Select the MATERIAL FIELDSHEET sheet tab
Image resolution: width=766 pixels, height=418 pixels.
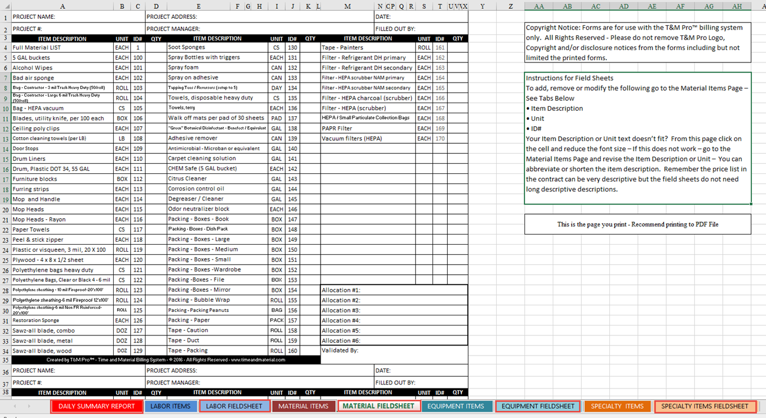click(x=378, y=406)
